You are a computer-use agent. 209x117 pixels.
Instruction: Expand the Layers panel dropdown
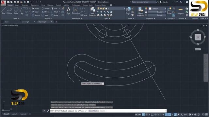[x=107, y=19]
